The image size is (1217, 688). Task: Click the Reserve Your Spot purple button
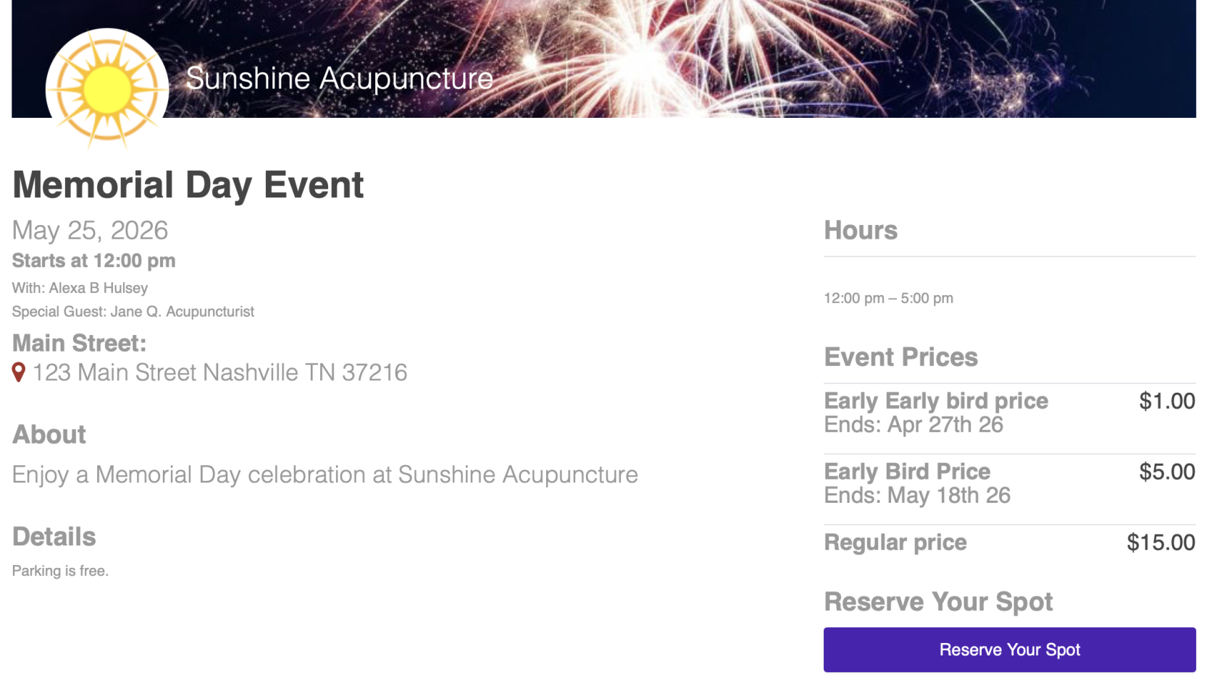pyautogui.click(x=1009, y=650)
